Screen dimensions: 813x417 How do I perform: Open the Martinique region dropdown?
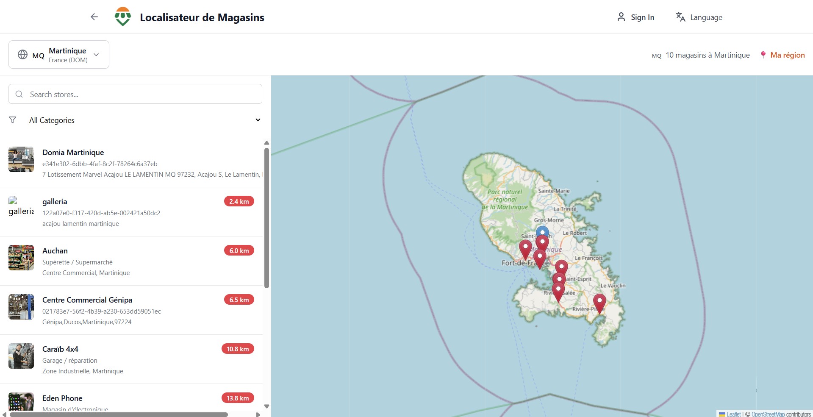click(x=59, y=55)
